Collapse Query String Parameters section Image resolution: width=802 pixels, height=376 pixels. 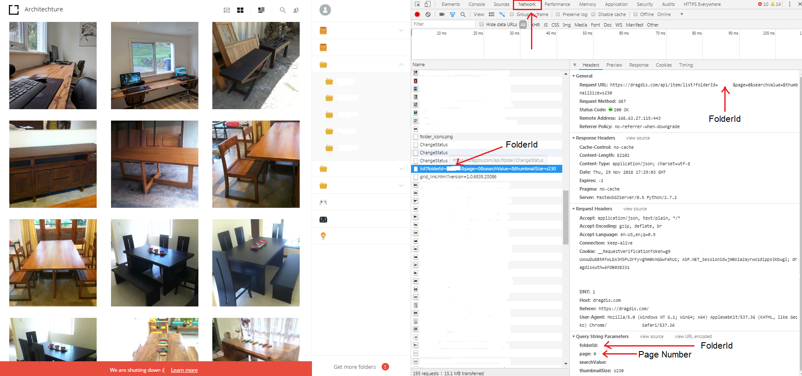tap(574, 336)
